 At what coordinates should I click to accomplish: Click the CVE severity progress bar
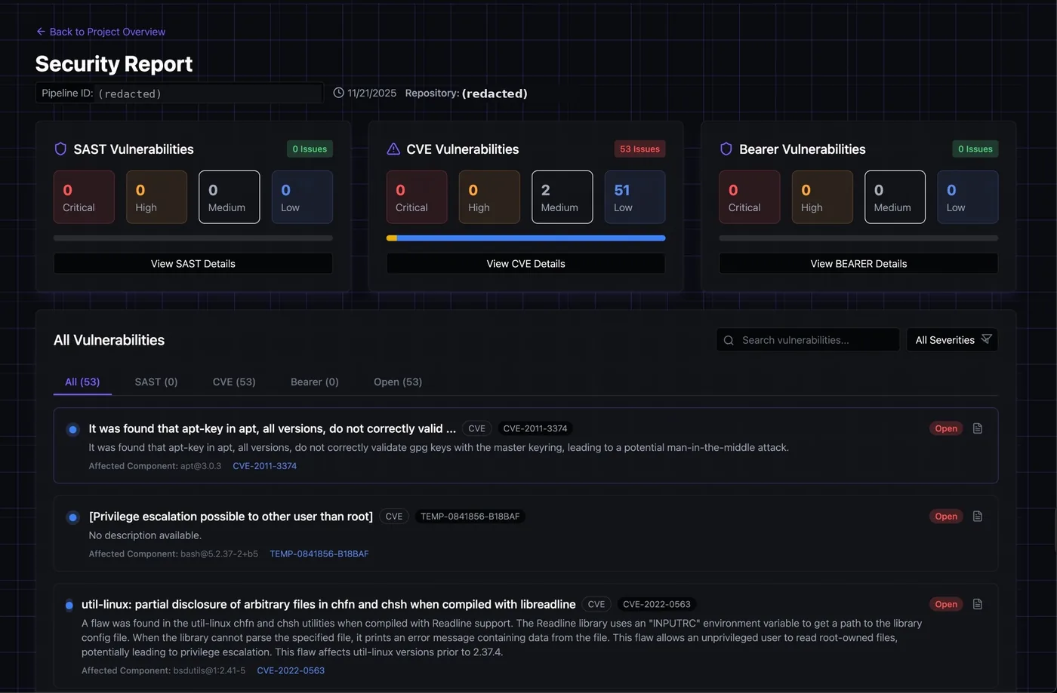point(525,238)
